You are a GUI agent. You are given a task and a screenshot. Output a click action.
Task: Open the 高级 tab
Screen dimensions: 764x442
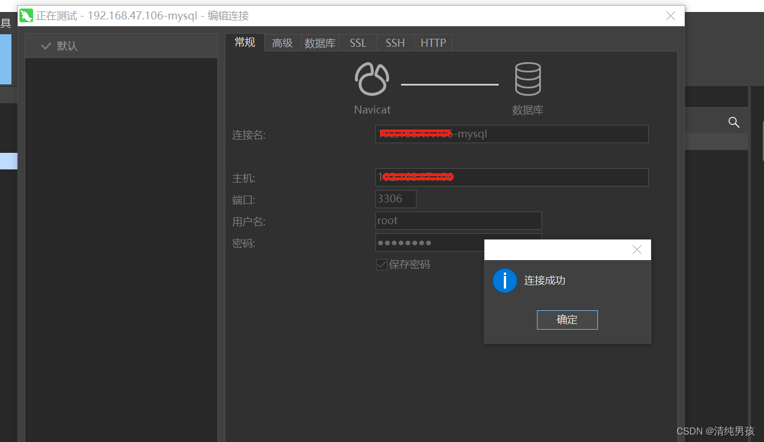[x=282, y=43]
